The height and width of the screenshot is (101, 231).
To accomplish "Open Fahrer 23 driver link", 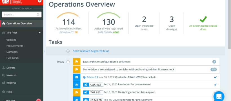I will [92, 77].
